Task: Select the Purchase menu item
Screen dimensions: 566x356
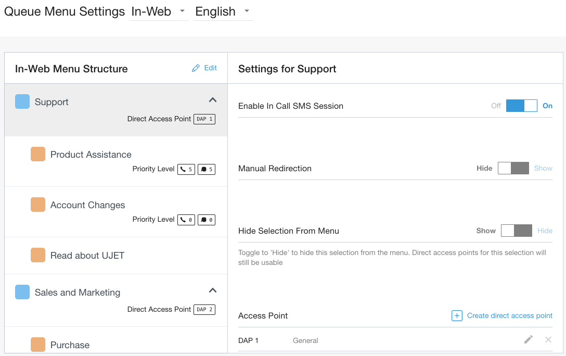Action: pyautogui.click(x=70, y=345)
